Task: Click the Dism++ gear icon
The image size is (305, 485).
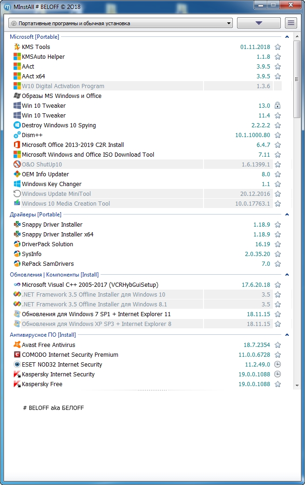Action: 17,135
